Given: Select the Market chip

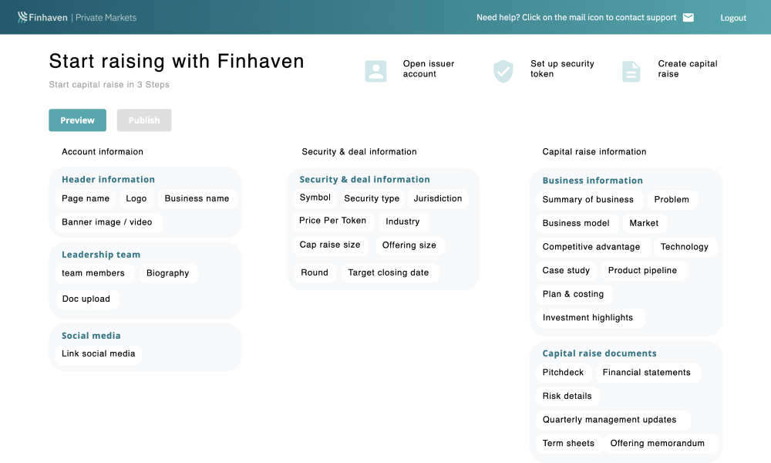Looking at the screenshot, I should pos(644,223).
